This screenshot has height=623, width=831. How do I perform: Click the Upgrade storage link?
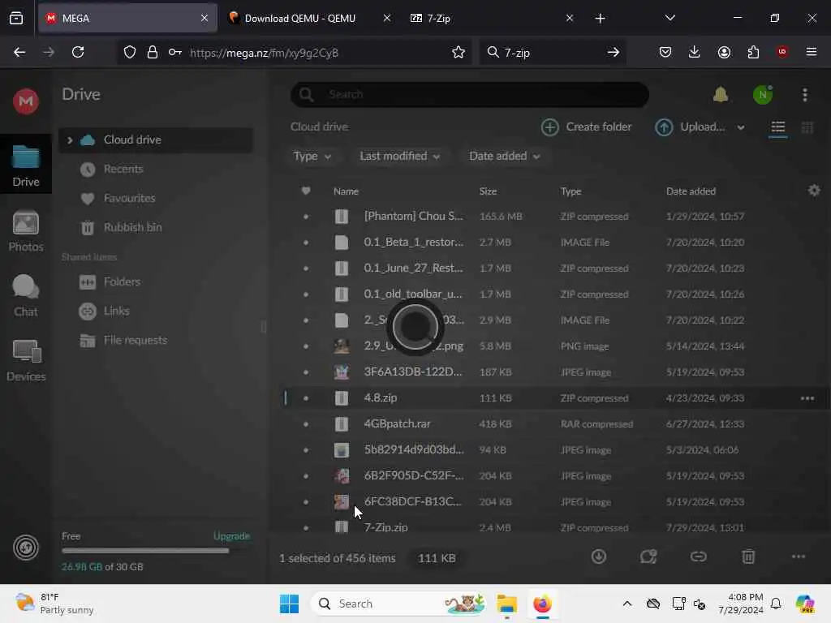tap(231, 536)
